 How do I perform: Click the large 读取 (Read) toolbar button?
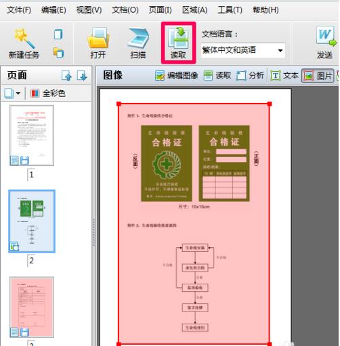point(178,43)
